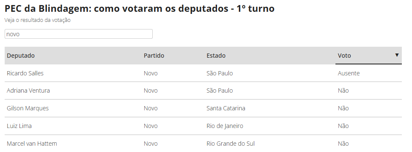Focus the search field containing 'novo'
412x152 pixels.
click(x=79, y=34)
